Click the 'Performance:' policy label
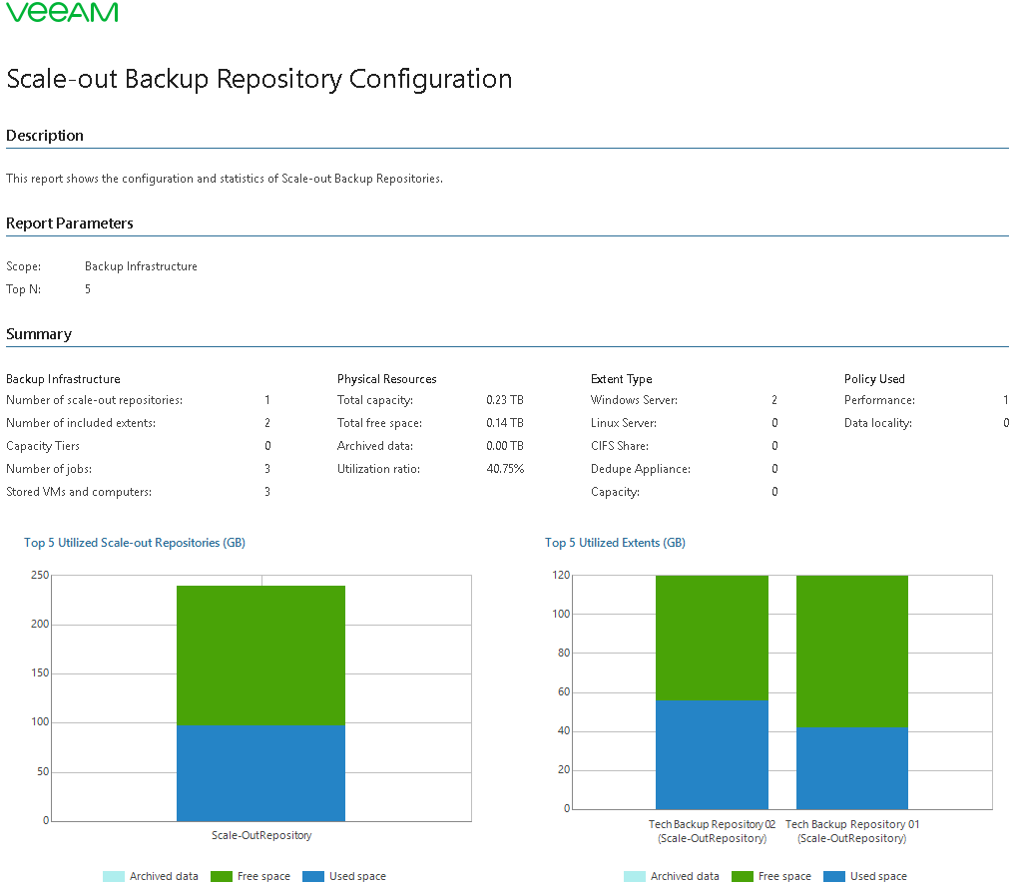Screen dimensions: 1014x886 tap(879, 400)
